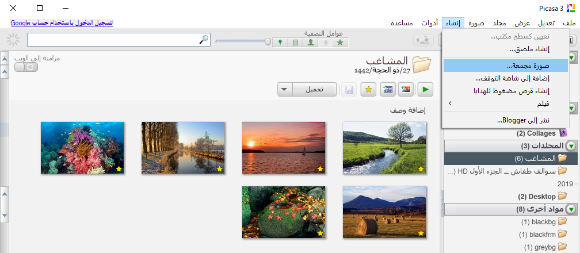Select the hay bales field thumbnail
The height and width of the screenshot is (253, 580).
384,212
